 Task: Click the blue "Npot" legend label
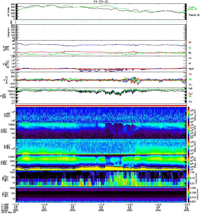tap(191, 69)
